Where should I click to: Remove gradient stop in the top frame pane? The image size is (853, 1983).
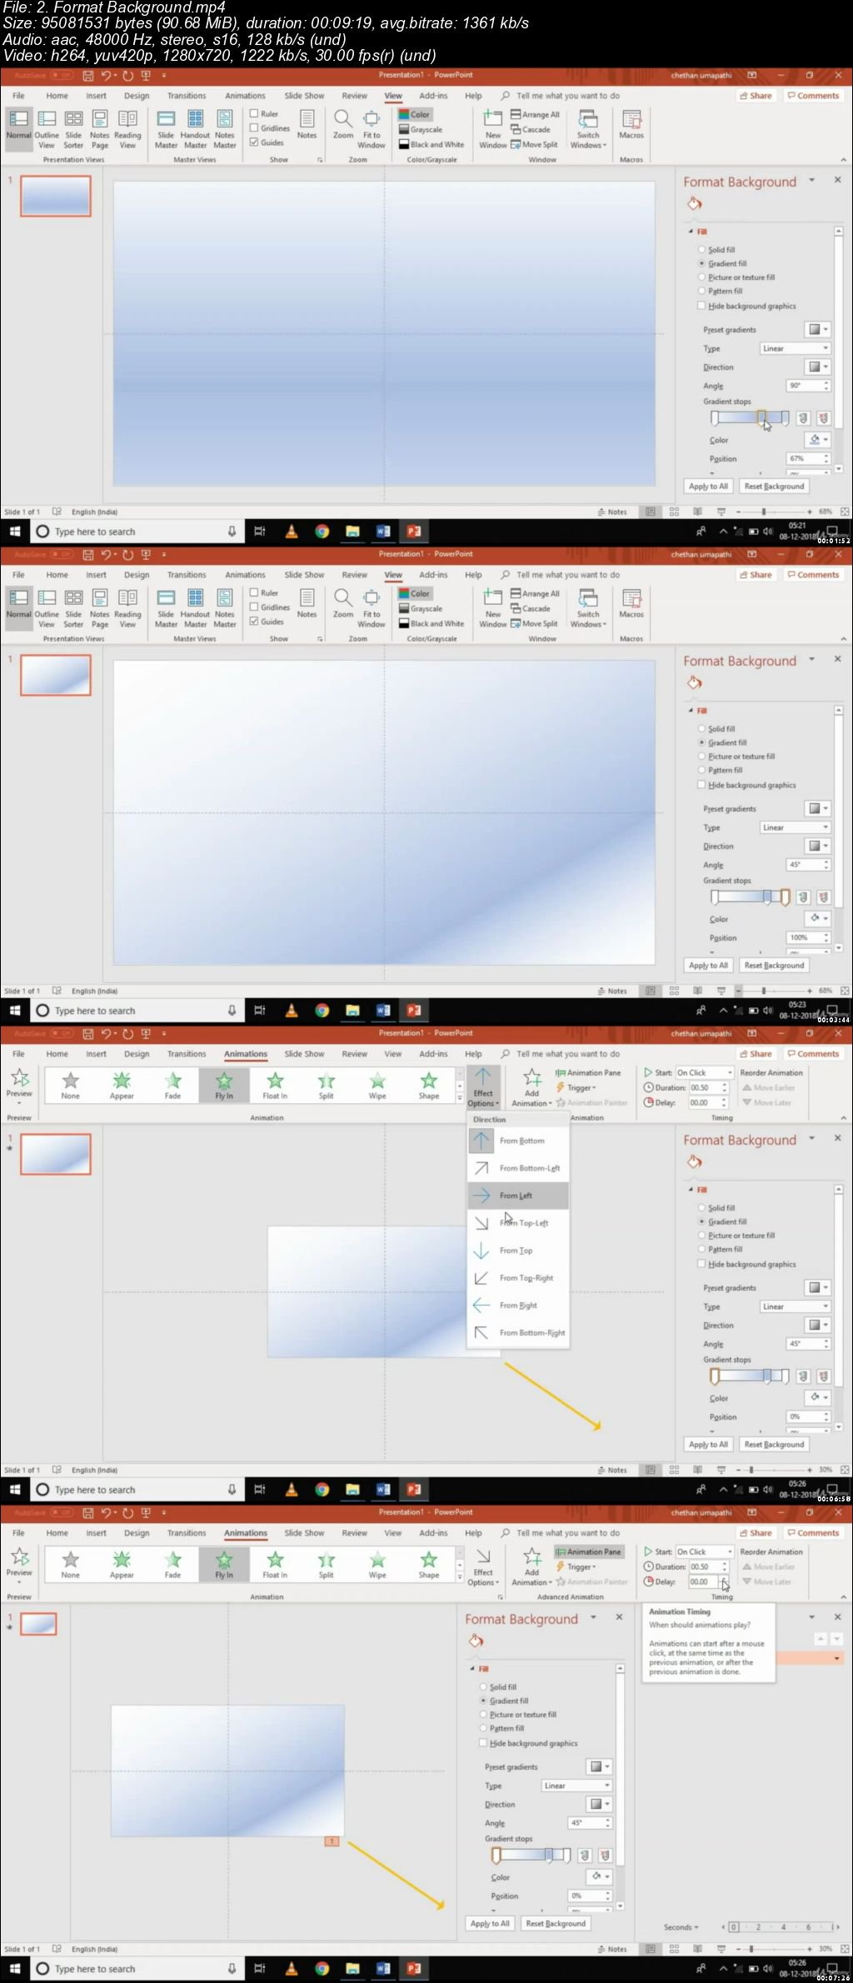[x=823, y=418]
